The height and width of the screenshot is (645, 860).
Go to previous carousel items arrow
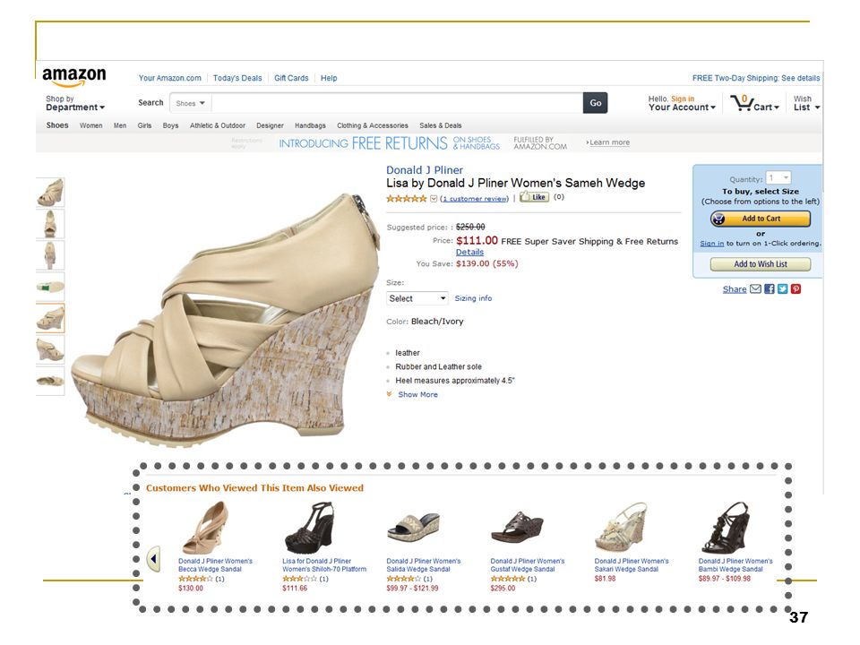[x=153, y=559]
